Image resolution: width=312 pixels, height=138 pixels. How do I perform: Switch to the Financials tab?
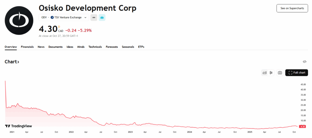pos(27,47)
